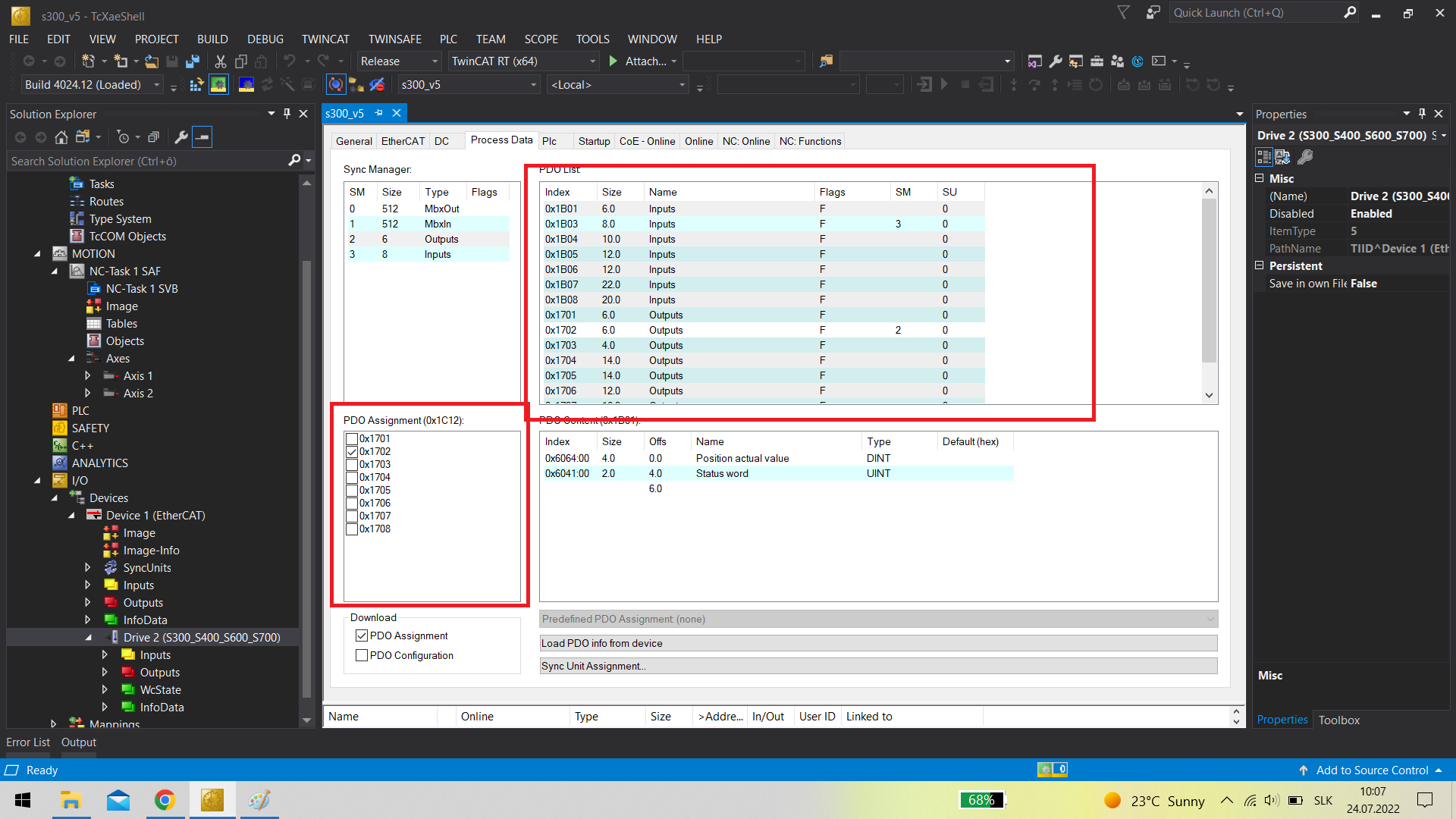1456x819 pixels.
Task: Click the Cut scissors toolbar icon
Action: [x=221, y=61]
